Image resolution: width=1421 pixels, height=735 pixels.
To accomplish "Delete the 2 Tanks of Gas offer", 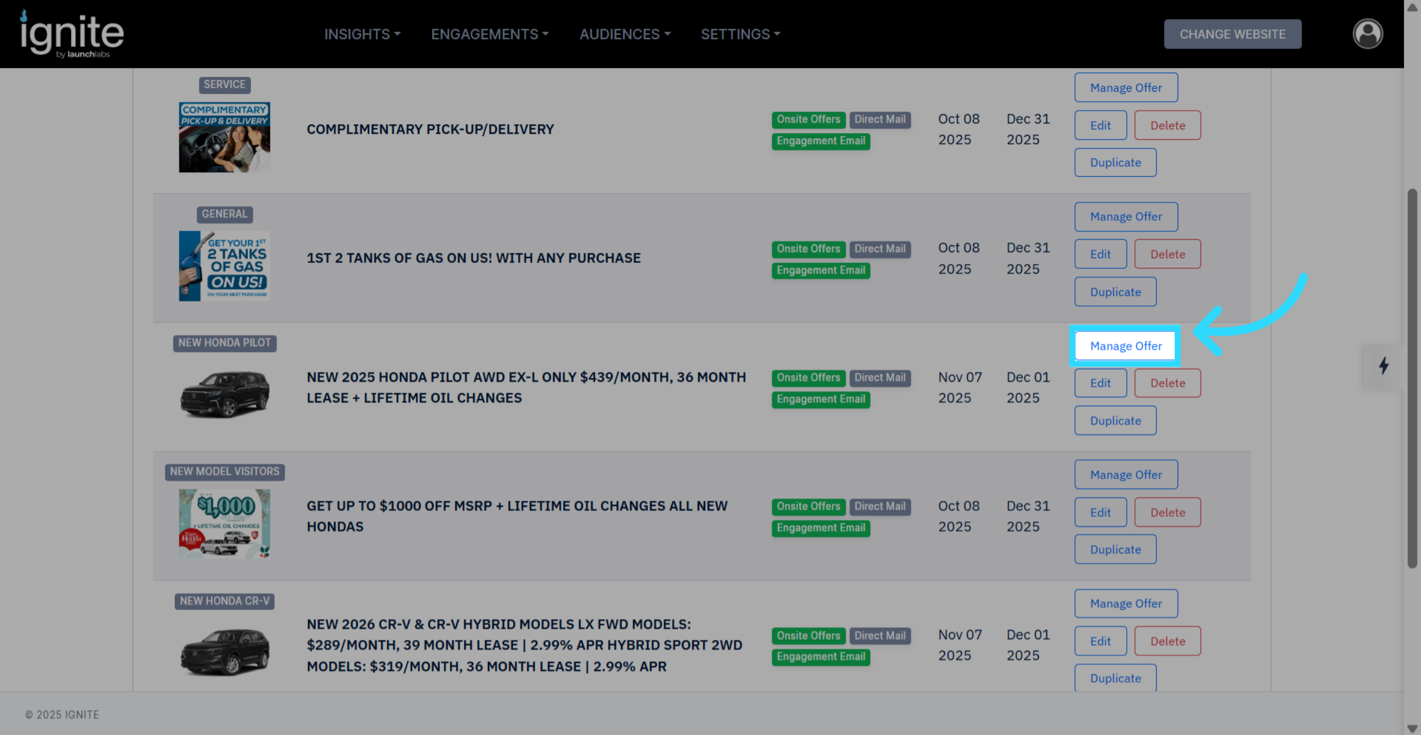I will coord(1167,254).
